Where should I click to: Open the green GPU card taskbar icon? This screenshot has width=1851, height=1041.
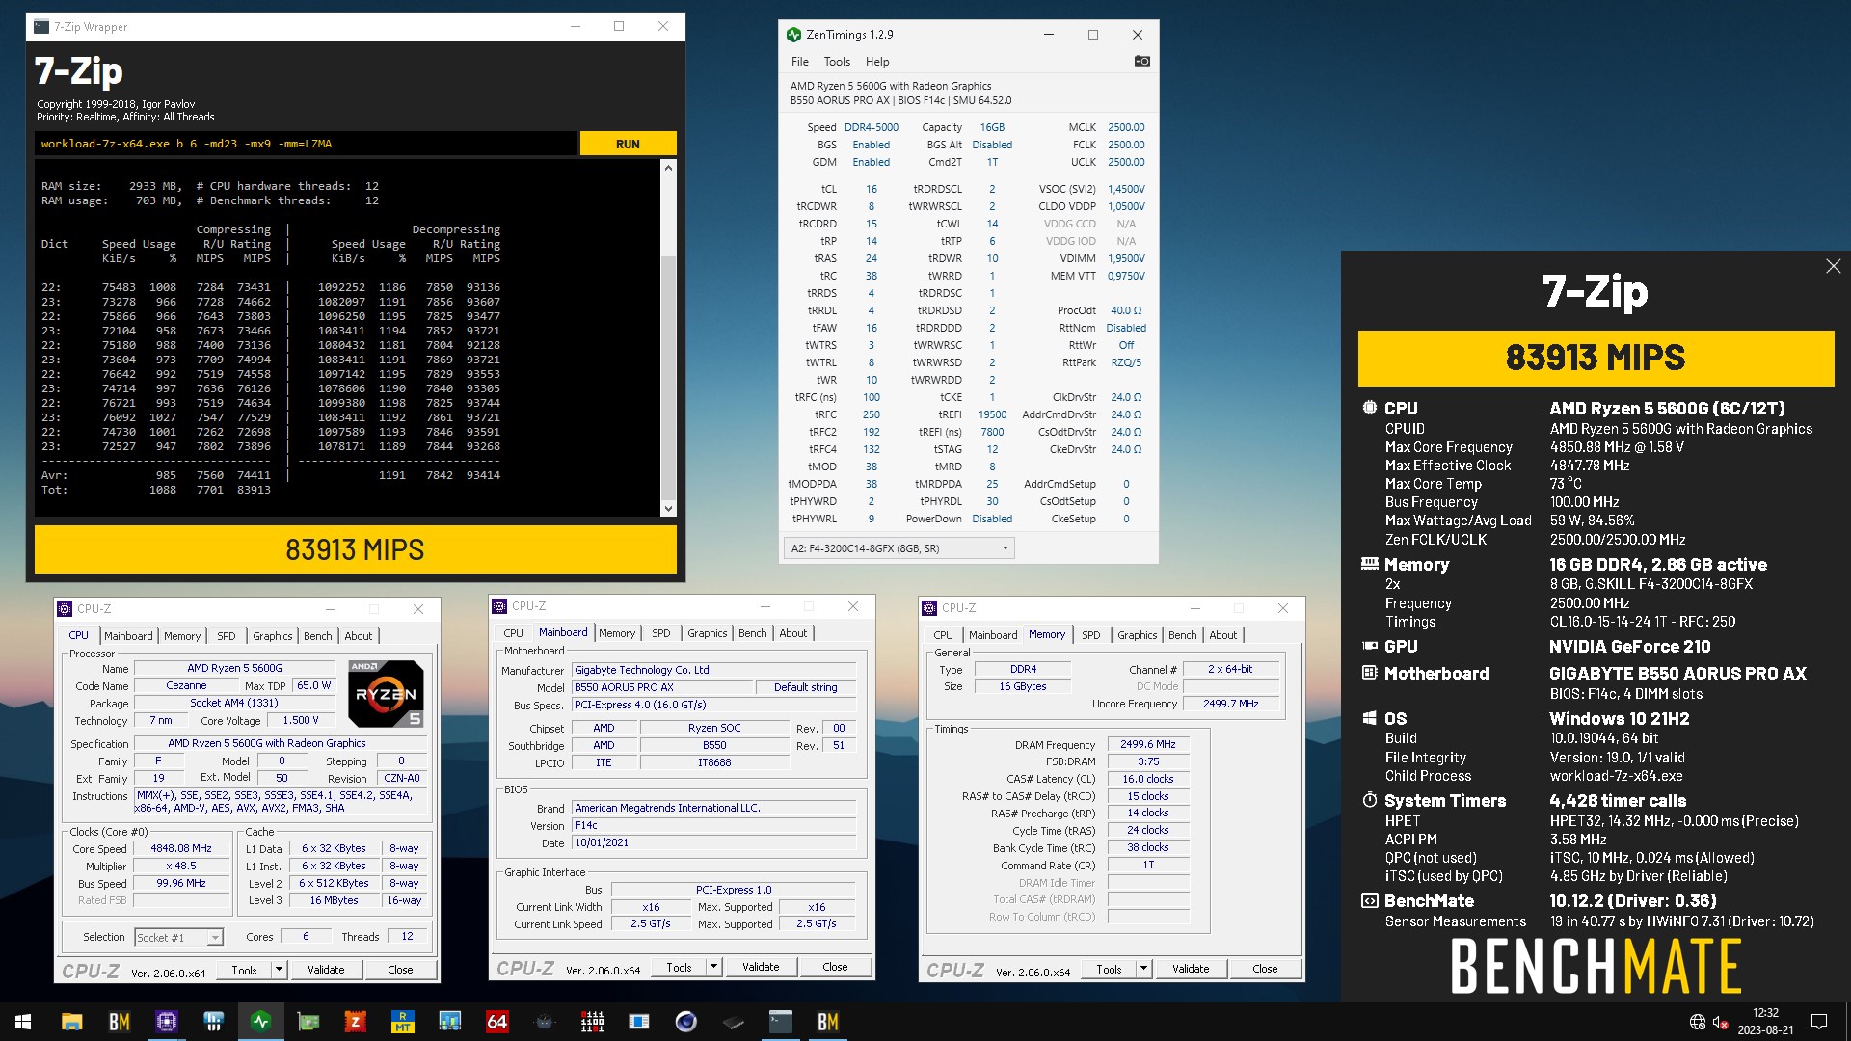(x=308, y=1022)
